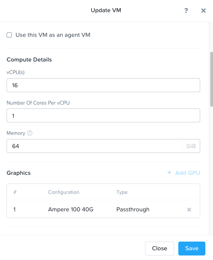Dismiss the Update VM dialog with the X icon
213x260 pixels.
[204, 11]
